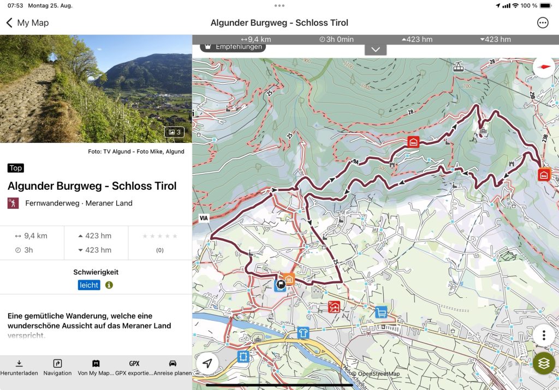Tap the Empfehlungen chip on map

pos(233,47)
